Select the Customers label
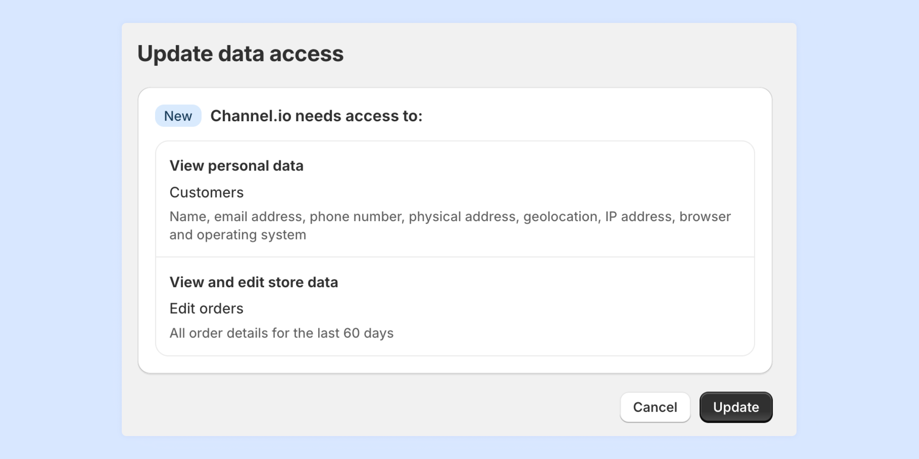 click(206, 192)
